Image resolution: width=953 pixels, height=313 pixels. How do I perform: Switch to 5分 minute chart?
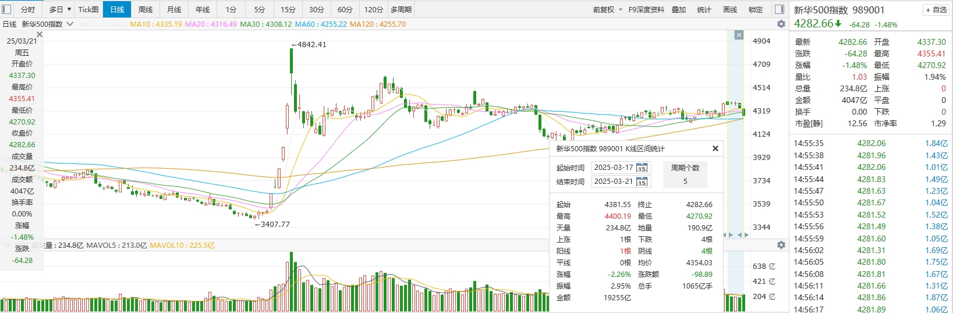point(260,9)
